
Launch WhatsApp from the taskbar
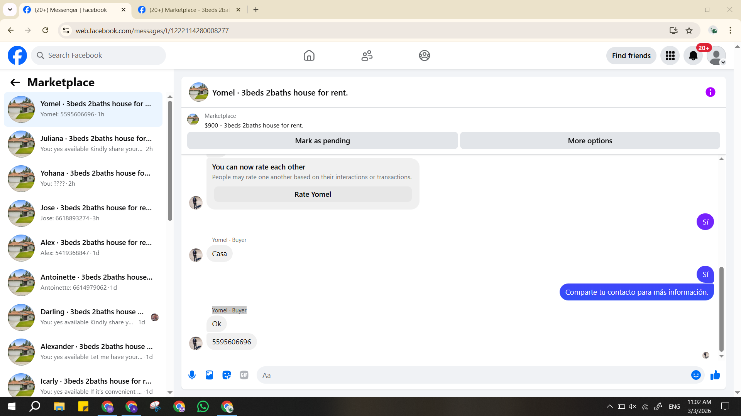point(203,406)
